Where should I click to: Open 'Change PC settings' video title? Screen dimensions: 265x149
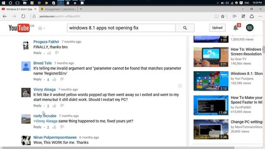click(x=247, y=122)
